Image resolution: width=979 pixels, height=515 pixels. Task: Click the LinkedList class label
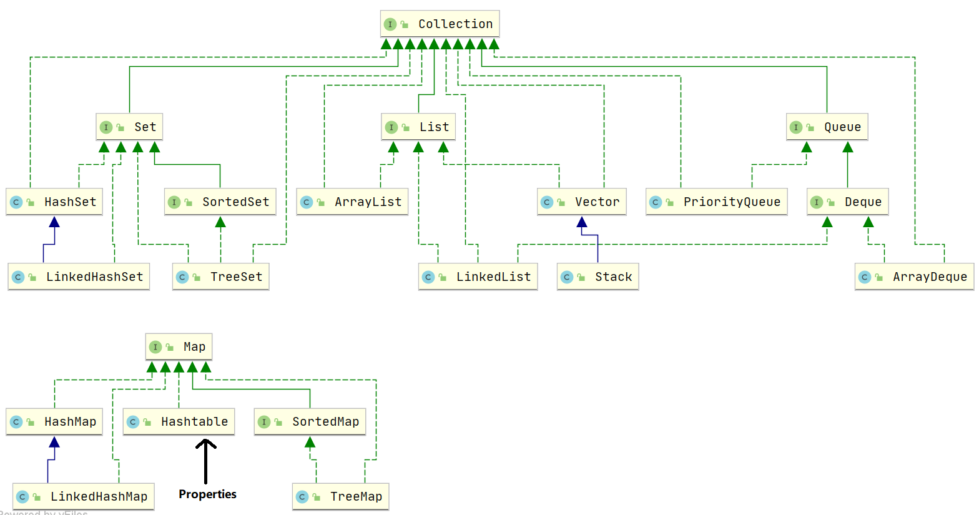pyautogui.click(x=494, y=277)
